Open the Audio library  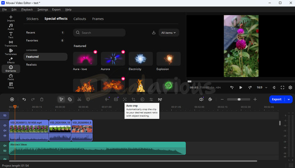tap(11, 27)
